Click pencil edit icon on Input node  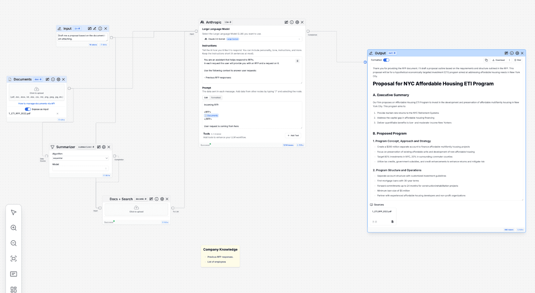coord(95,28)
